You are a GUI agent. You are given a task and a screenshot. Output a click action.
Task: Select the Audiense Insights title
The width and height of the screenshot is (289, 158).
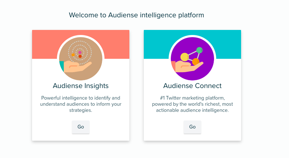pyautogui.click(x=81, y=86)
